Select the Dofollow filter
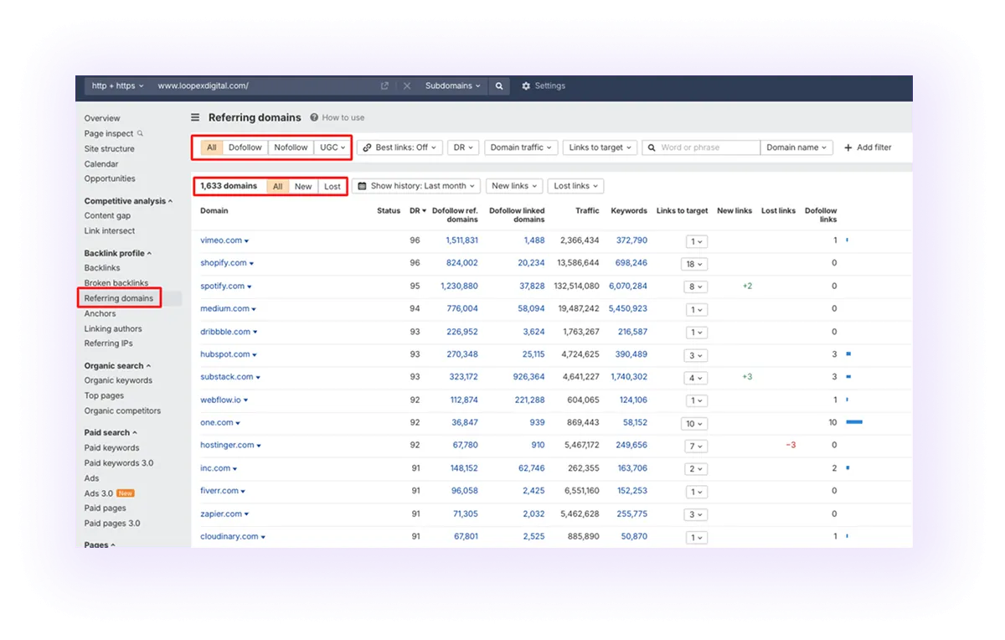 245,147
